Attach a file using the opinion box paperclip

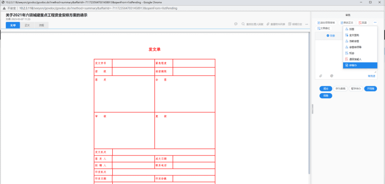point(320,76)
